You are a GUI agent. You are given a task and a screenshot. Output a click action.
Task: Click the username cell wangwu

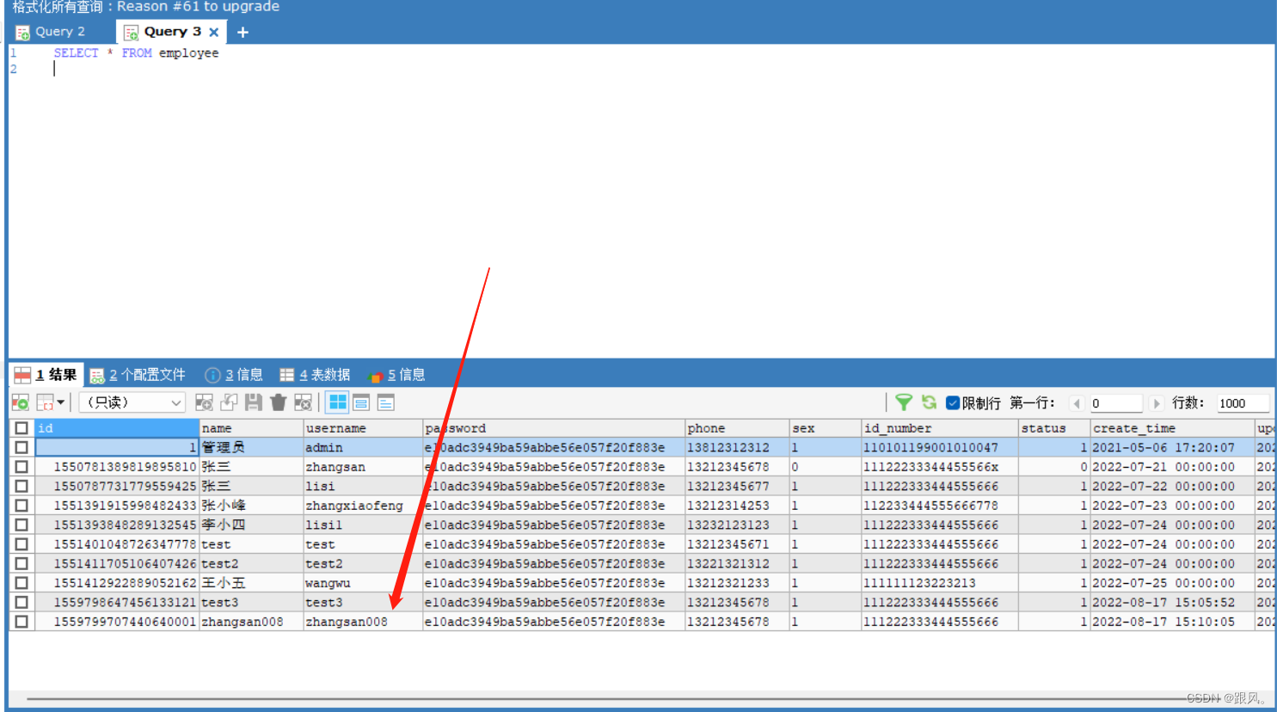363,582
